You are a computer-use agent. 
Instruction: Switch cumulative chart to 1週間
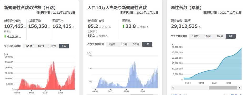(x=195, y=36)
